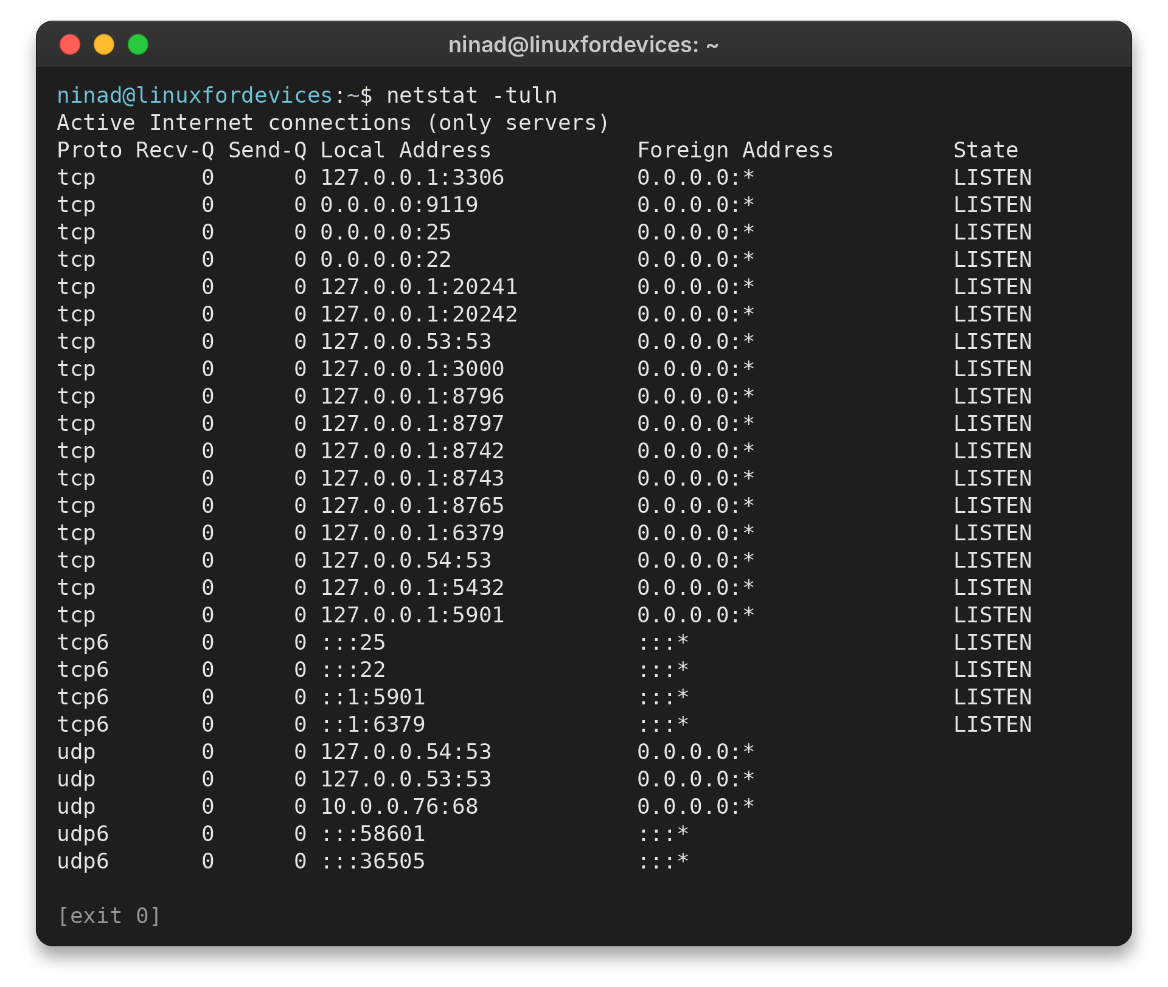The width and height of the screenshot is (1168, 987).
Task: Click the Send-Q column header
Action: [x=268, y=150]
